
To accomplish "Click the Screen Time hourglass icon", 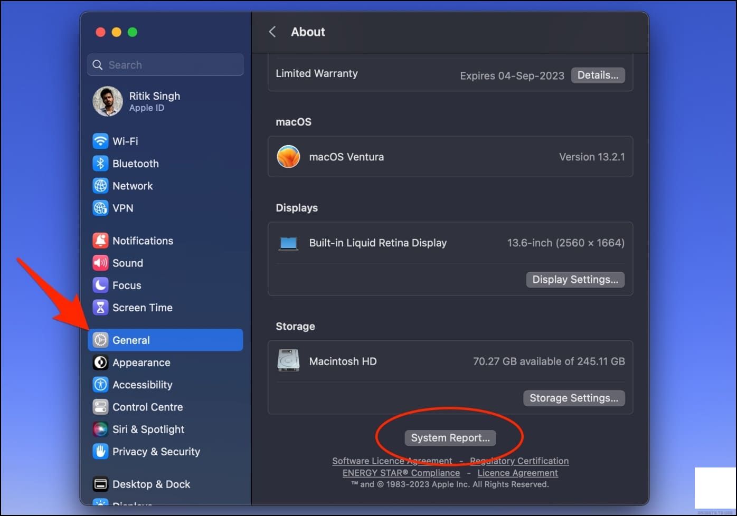I will (100, 307).
